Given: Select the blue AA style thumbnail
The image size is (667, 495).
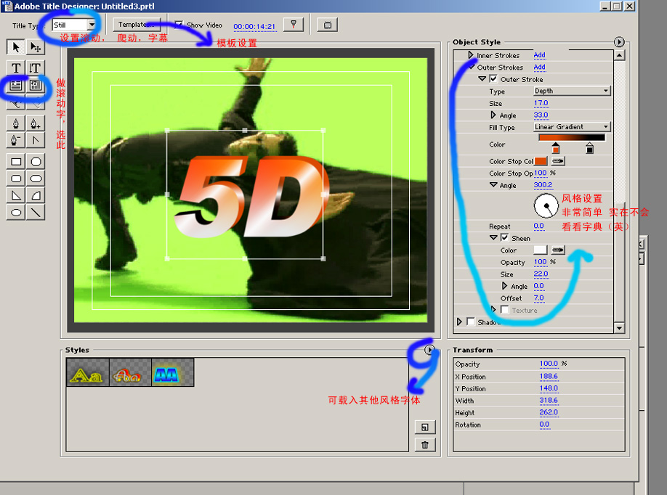Looking at the screenshot, I should pos(173,372).
